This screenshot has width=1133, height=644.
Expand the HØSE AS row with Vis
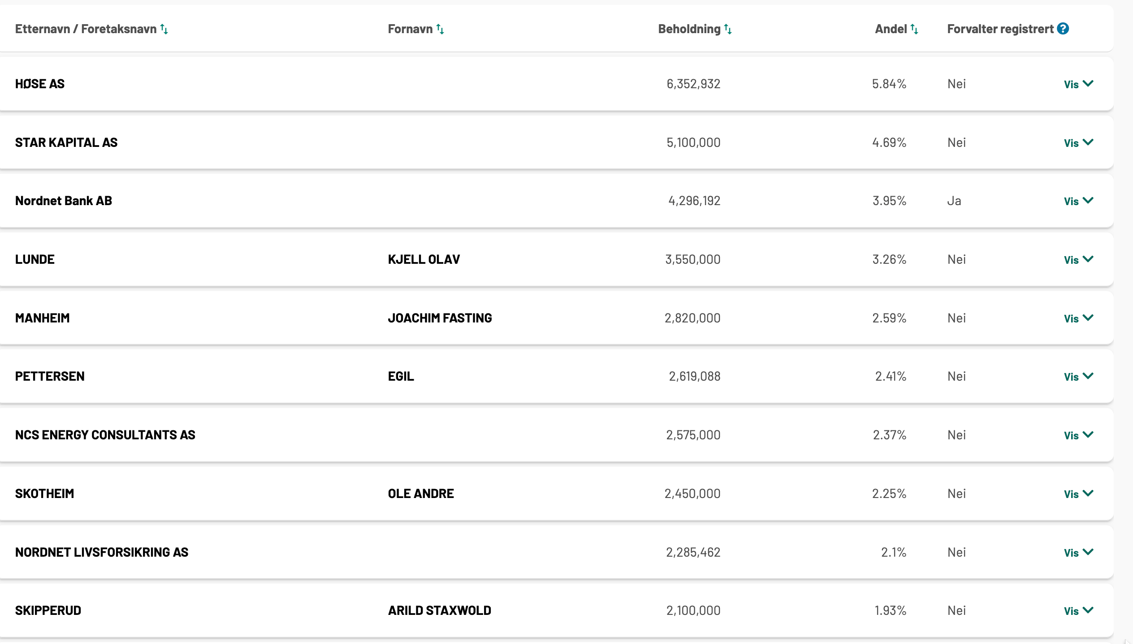coord(1078,84)
